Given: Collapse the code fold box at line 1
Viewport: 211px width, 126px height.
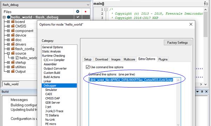Looking at the screenshot, I should (106, 9).
